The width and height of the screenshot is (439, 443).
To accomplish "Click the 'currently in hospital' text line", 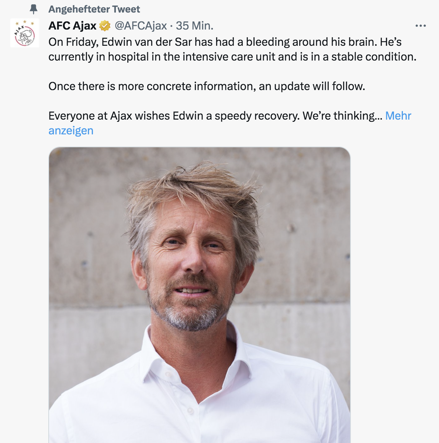I will click(x=232, y=57).
